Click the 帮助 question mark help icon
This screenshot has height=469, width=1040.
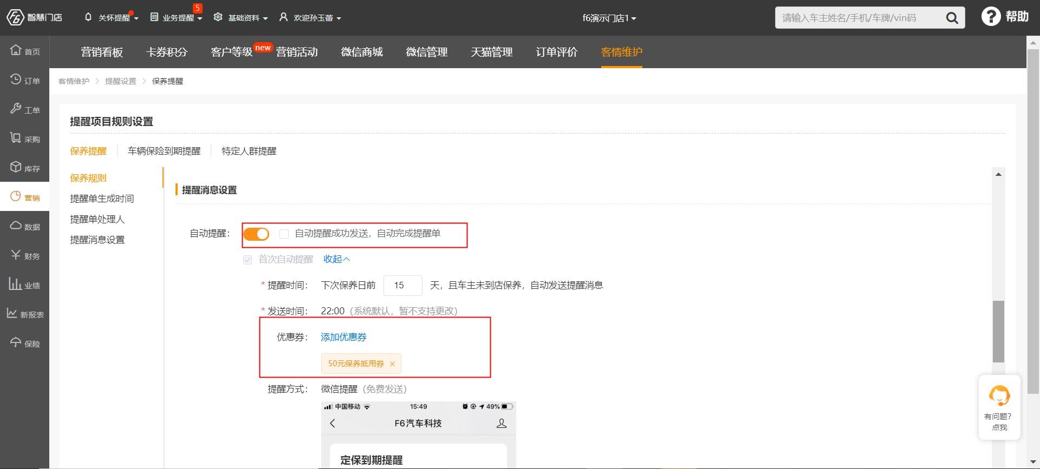pyautogui.click(x=991, y=17)
